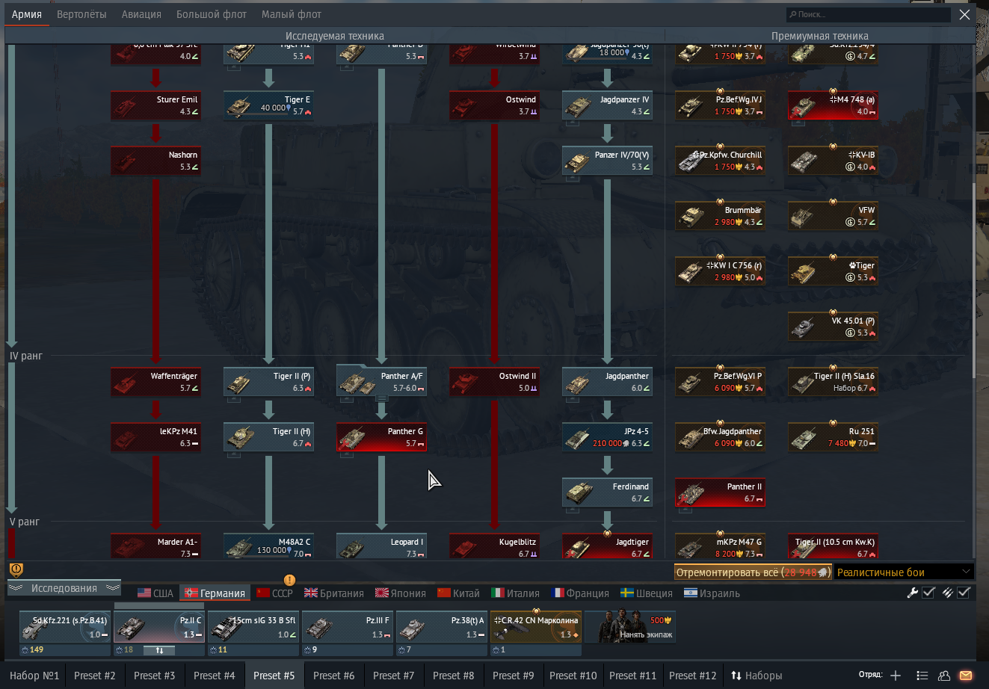
Task: Switch to the Авиация tab
Action: [141, 14]
